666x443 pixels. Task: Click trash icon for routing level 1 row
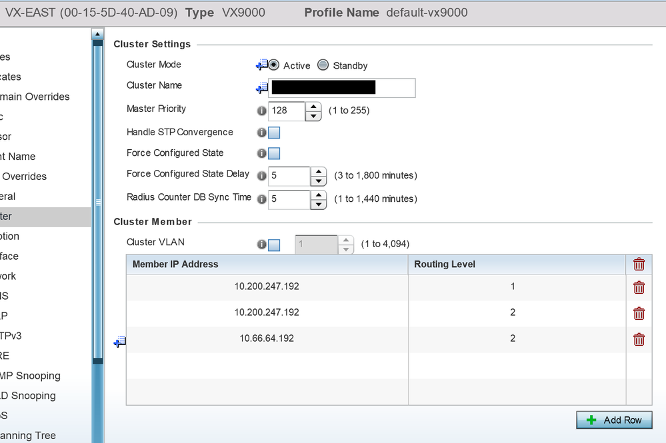click(x=639, y=288)
